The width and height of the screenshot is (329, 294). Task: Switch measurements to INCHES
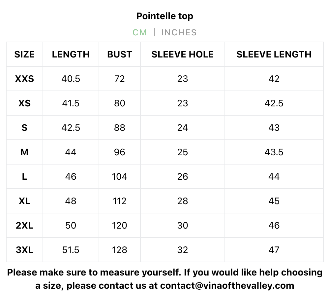pyautogui.click(x=179, y=32)
